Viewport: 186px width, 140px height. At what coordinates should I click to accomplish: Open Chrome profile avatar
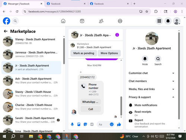pyautogui.click(x=175, y=12)
